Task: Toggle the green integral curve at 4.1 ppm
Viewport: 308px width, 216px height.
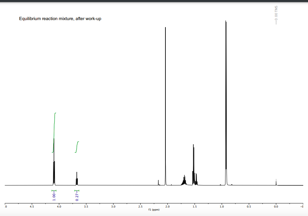Action: (54, 131)
